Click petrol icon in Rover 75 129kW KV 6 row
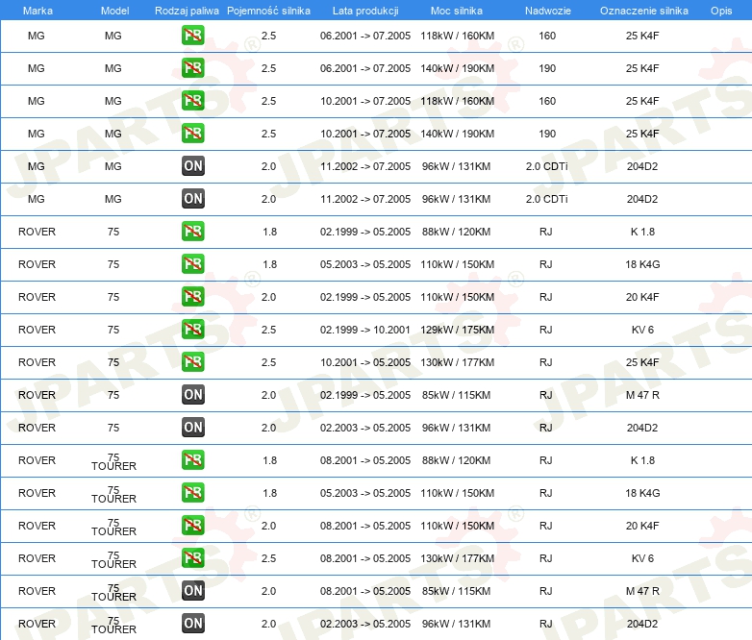Screen dimensions: 752x640 click(192, 330)
